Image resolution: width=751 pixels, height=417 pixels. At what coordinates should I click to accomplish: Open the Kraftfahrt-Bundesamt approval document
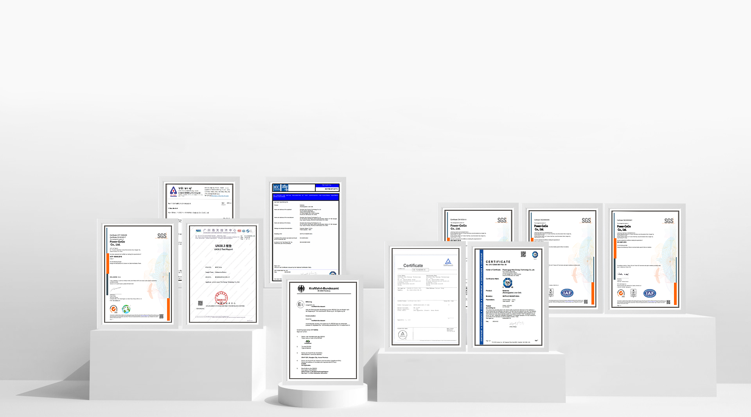(323, 330)
